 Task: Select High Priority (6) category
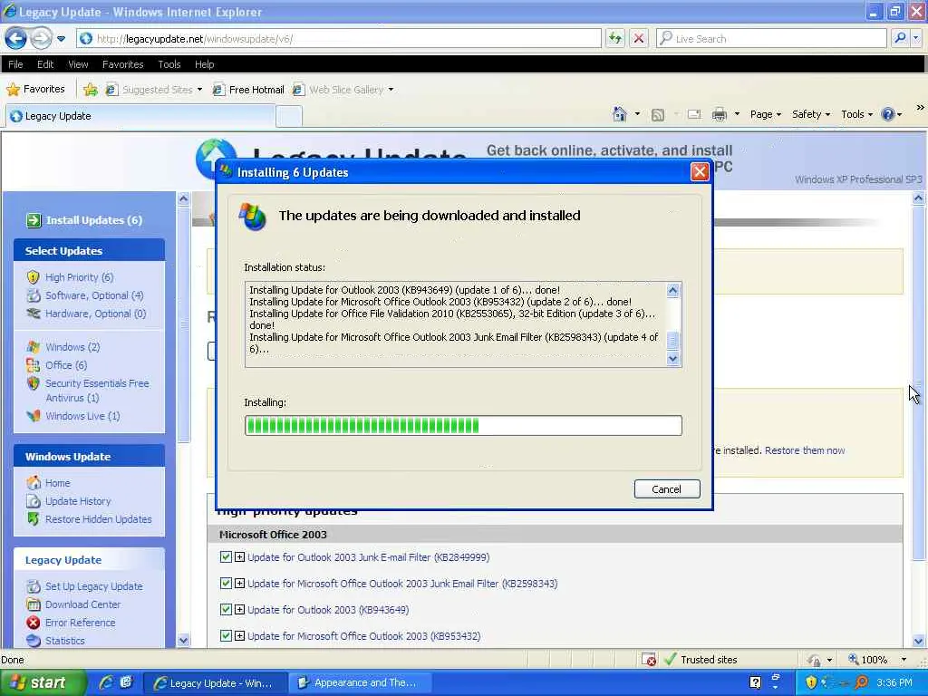[79, 277]
